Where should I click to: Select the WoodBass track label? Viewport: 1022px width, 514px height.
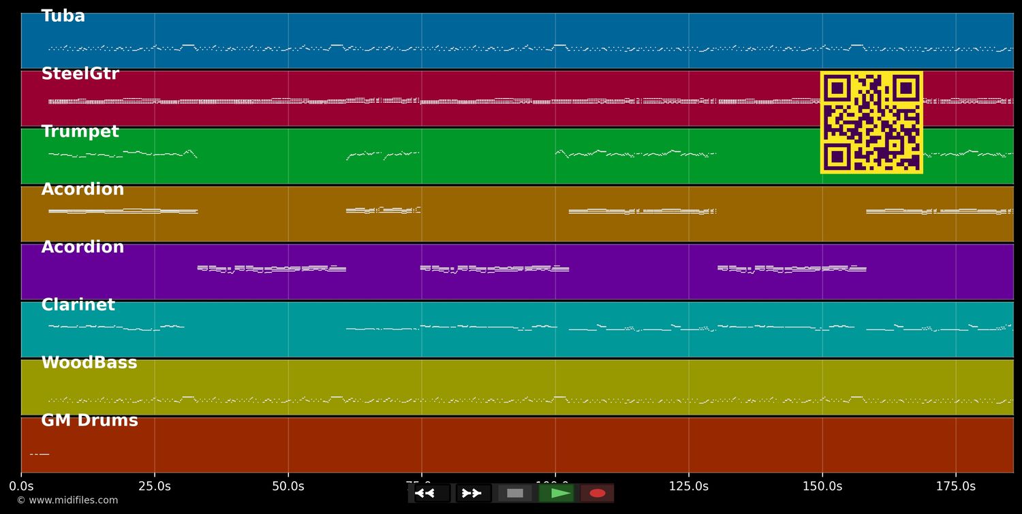coord(89,364)
